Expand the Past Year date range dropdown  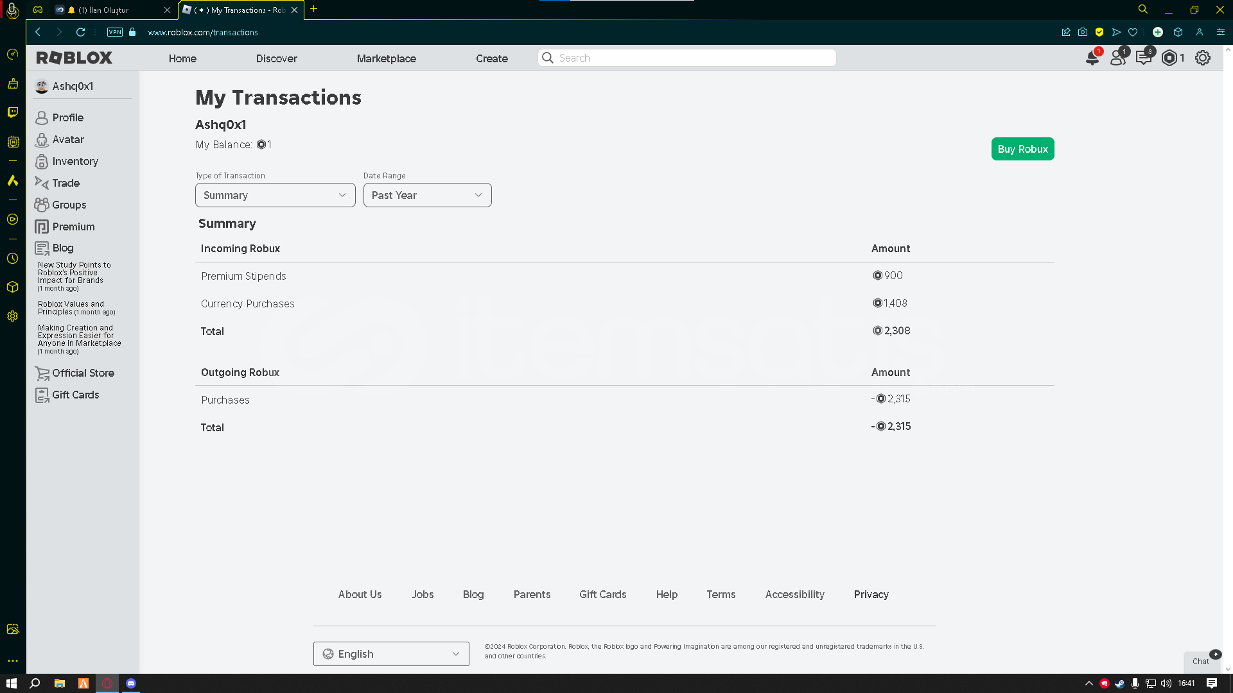coord(427,195)
